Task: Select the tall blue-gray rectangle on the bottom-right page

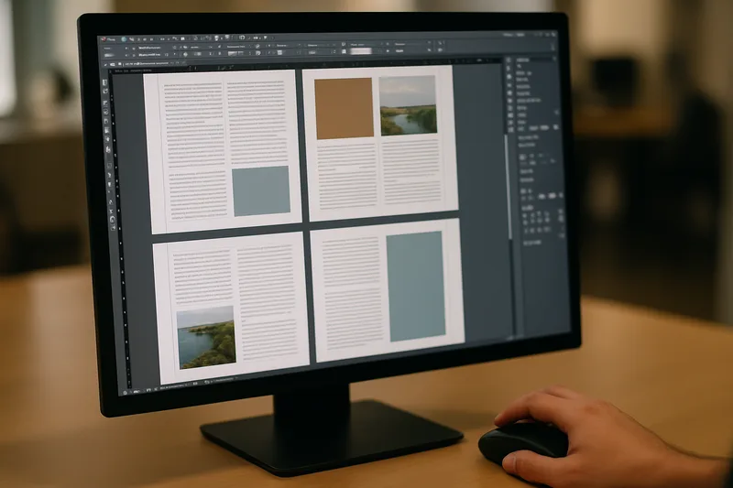Action: 416,287
